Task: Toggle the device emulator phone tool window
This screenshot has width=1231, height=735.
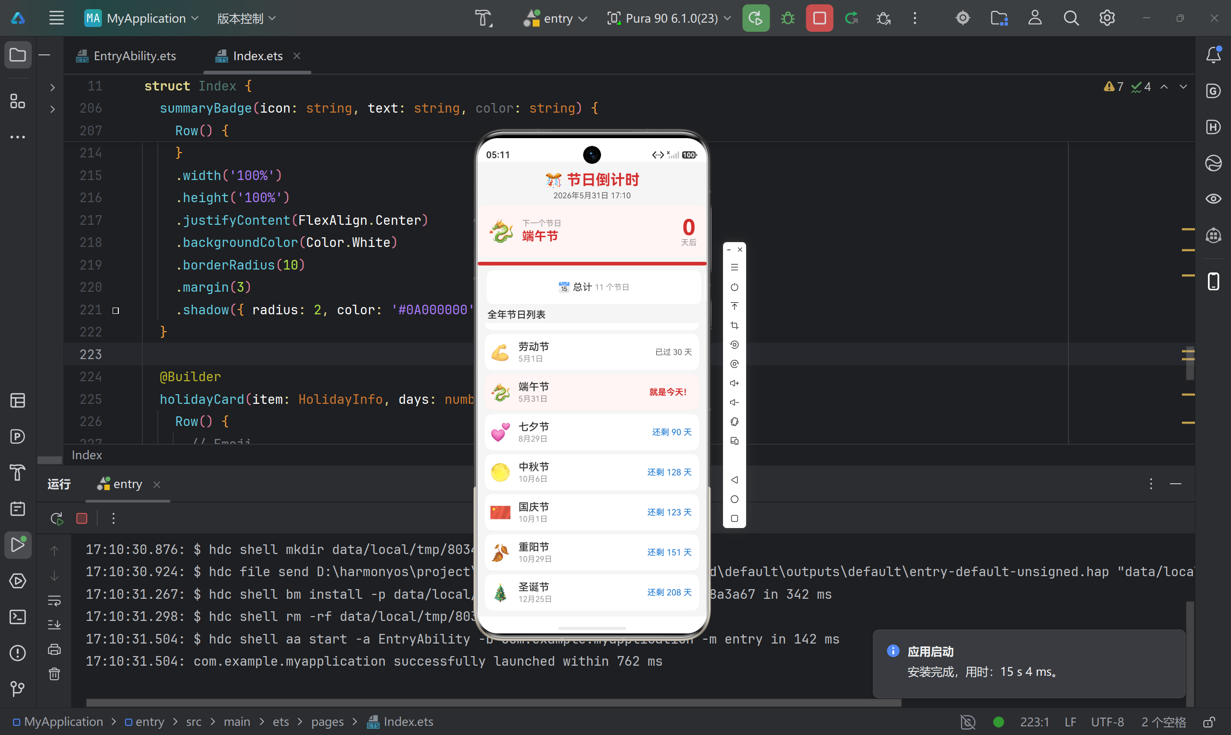Action: 1213,281
